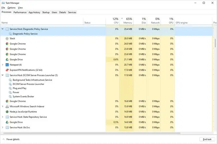Click the Slack process icon
The width and height of the screenshot is (217, 144).
coord(7,39)
